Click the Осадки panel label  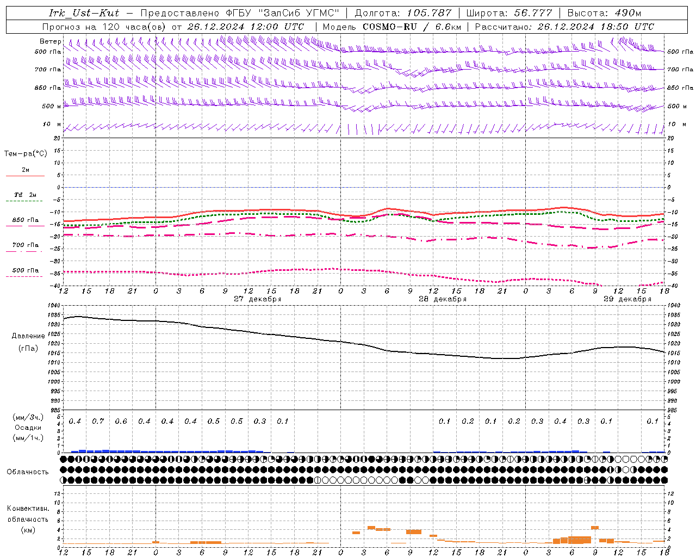[28, 428]
